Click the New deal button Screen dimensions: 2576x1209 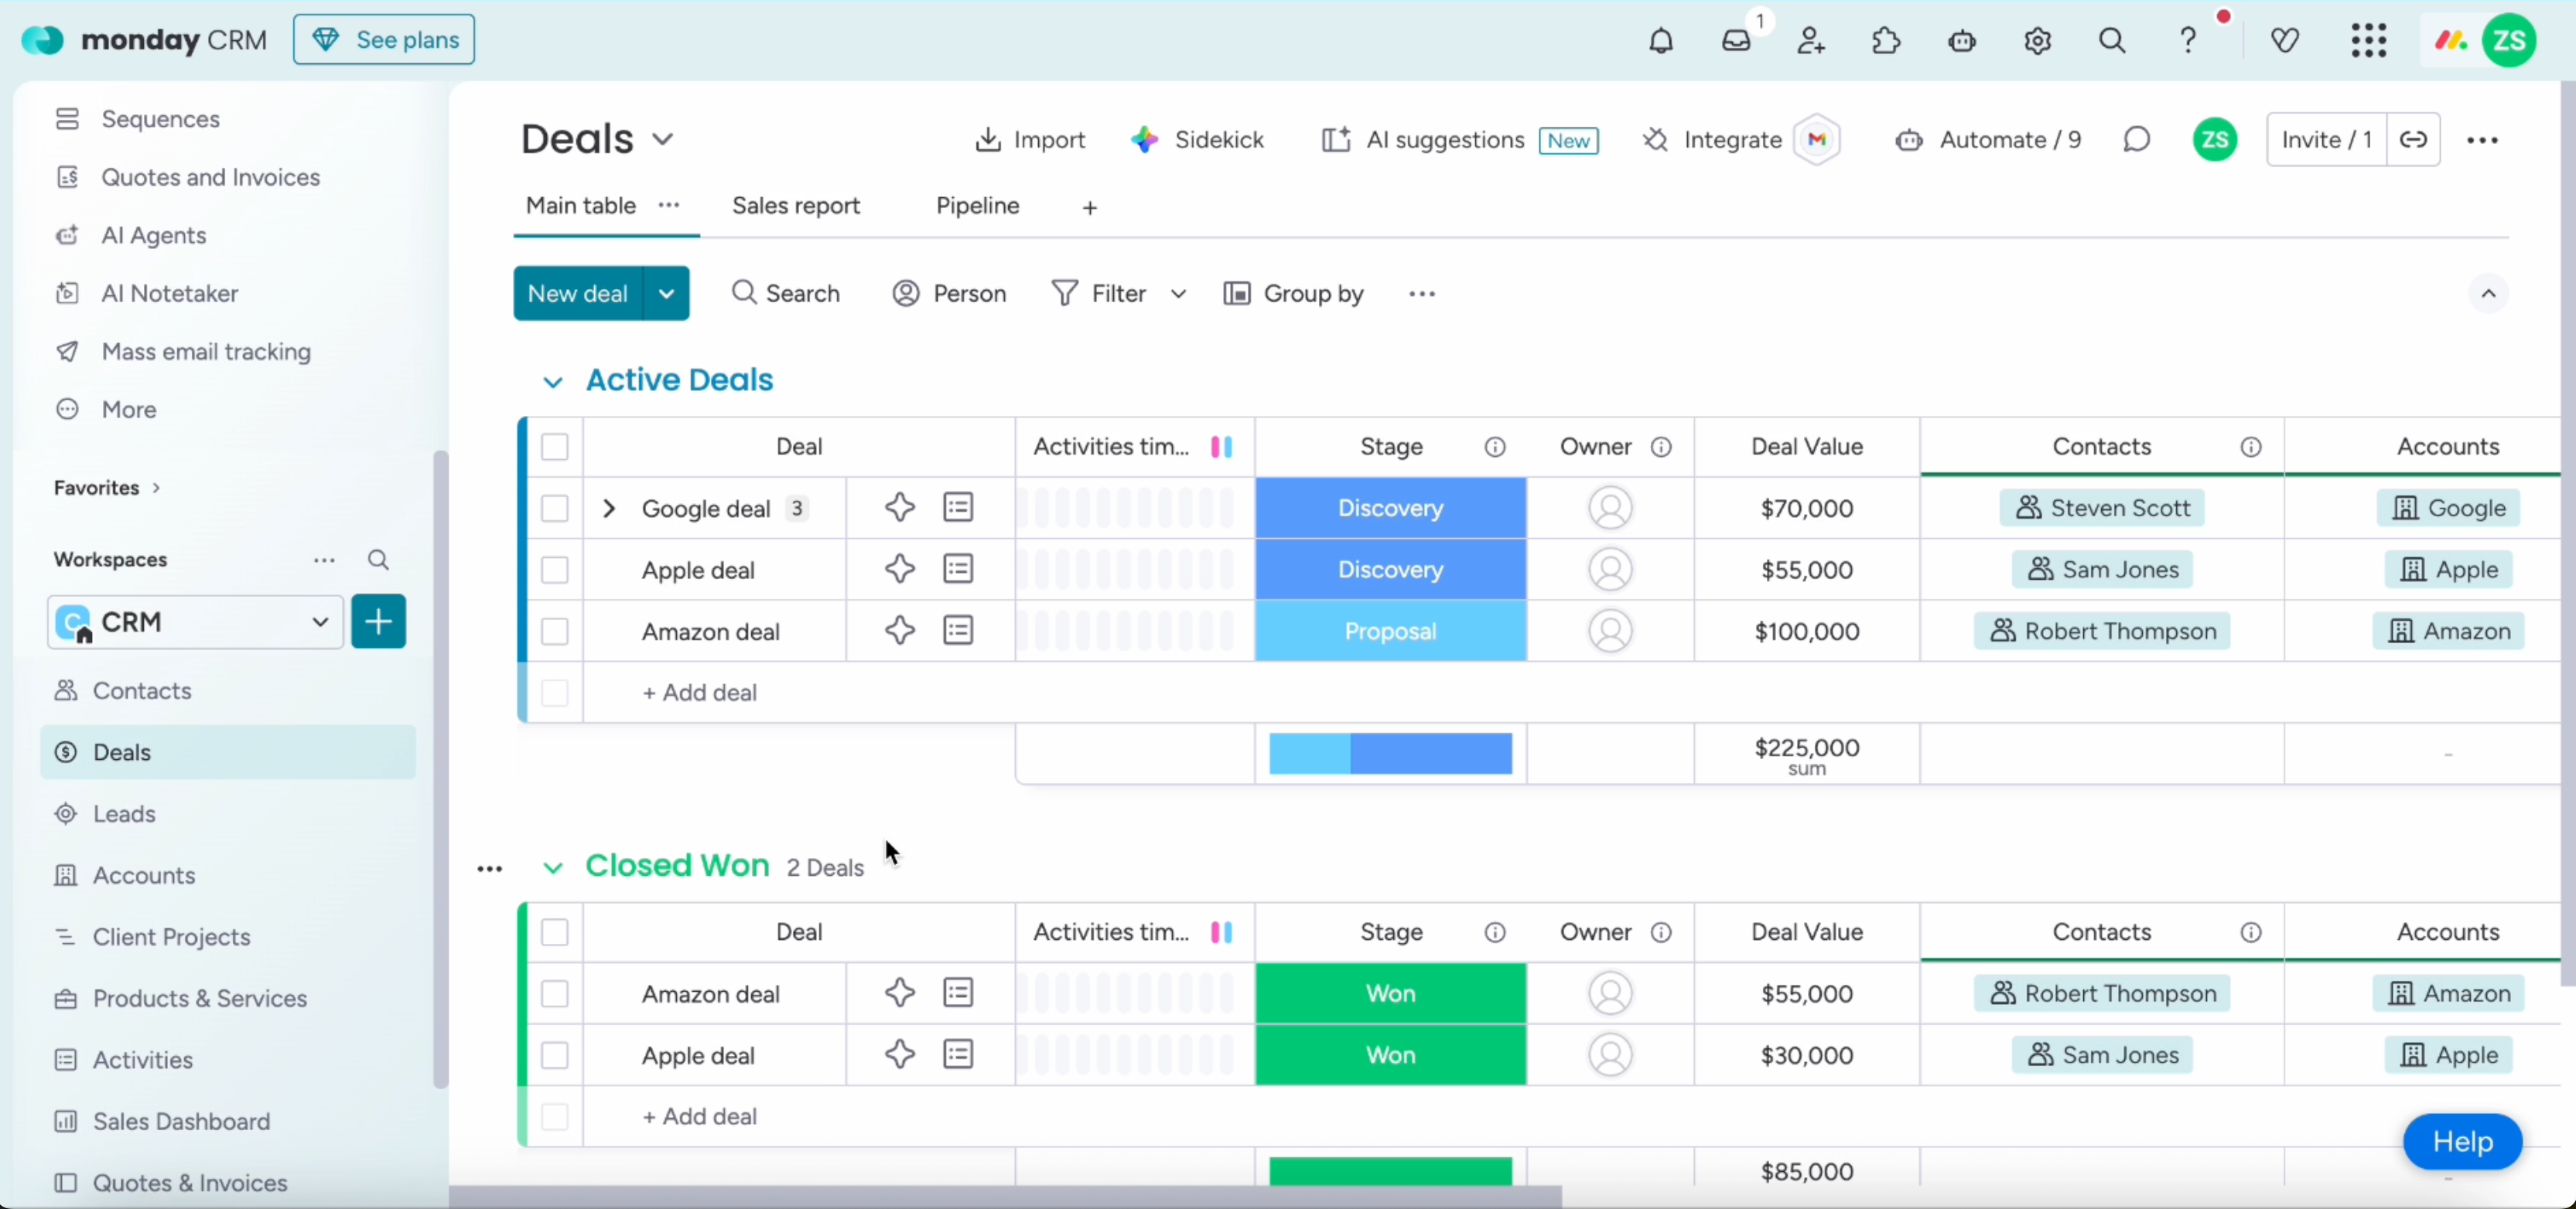pyautogui.click(x=578, y=293)
